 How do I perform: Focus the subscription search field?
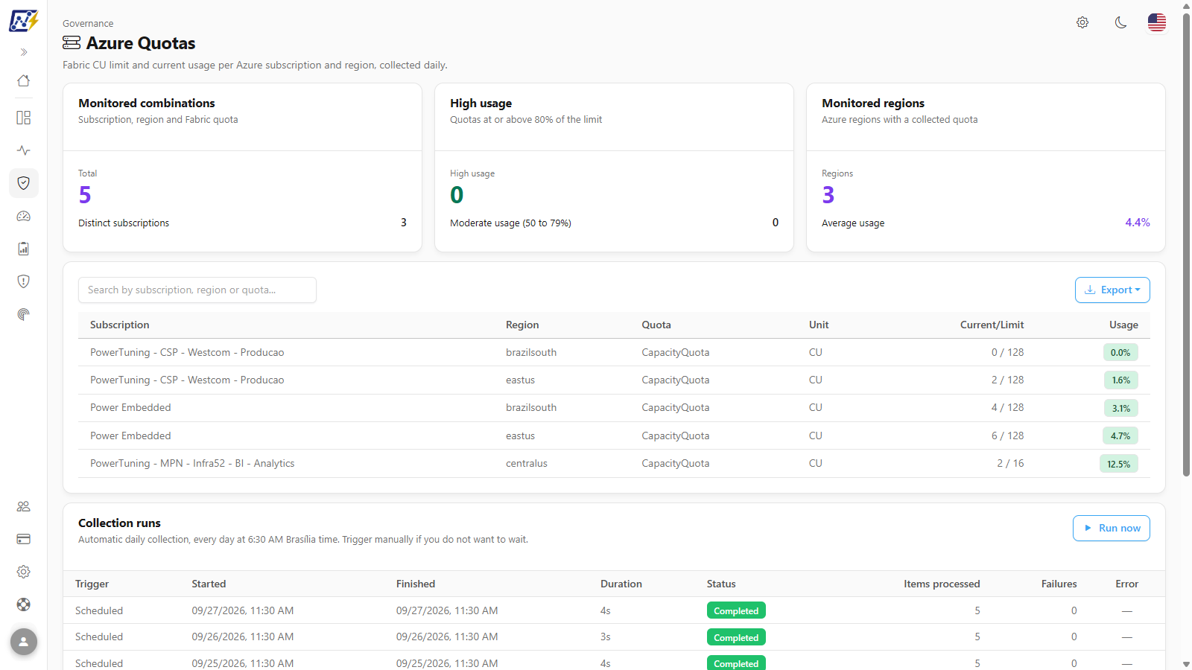click(x=197, y=290)
